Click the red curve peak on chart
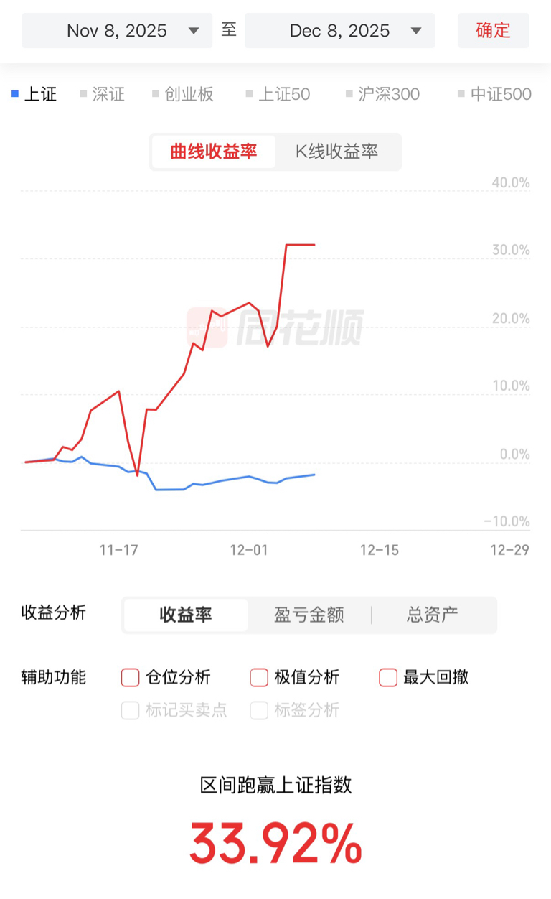The width and height of the screenshot is (551, 899). click(300, 245)
